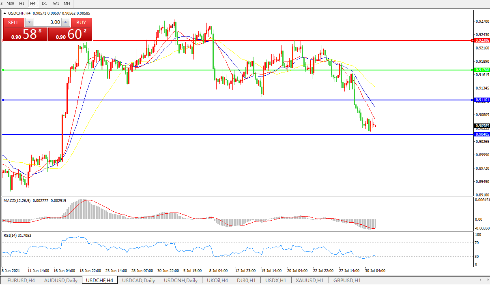The width and height of the screenshot is (490, 285).
Task: Switch to the W1 weekly timeframe
Action: click(56, 3)
